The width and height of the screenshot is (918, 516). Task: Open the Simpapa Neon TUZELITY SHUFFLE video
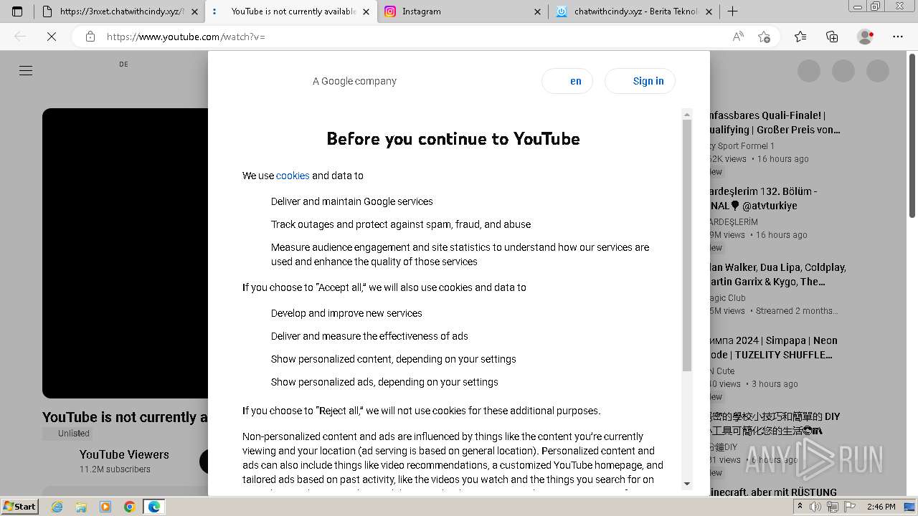[773, 348]
